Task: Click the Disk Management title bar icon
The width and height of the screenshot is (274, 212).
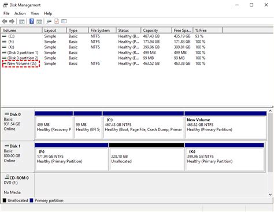Action: click(x=5, y=5)
